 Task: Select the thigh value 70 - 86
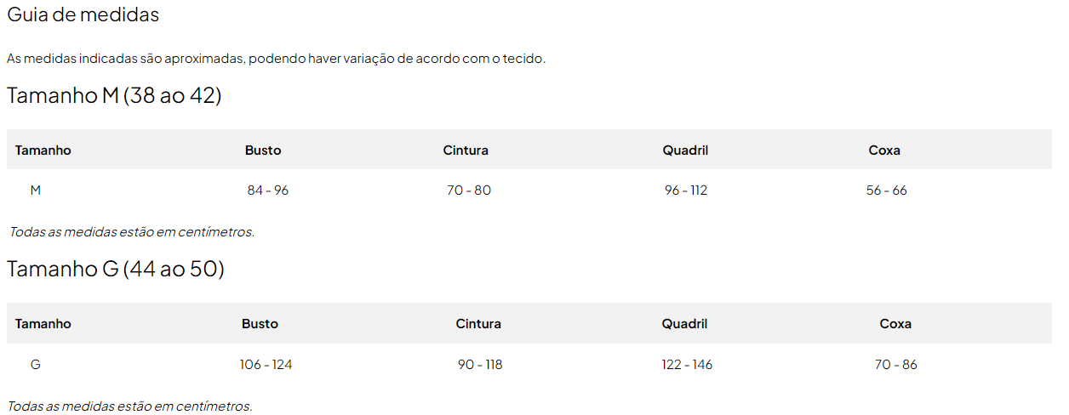896,365
